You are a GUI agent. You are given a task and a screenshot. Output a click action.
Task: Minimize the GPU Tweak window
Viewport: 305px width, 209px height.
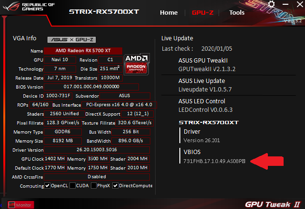click(285, 4)
